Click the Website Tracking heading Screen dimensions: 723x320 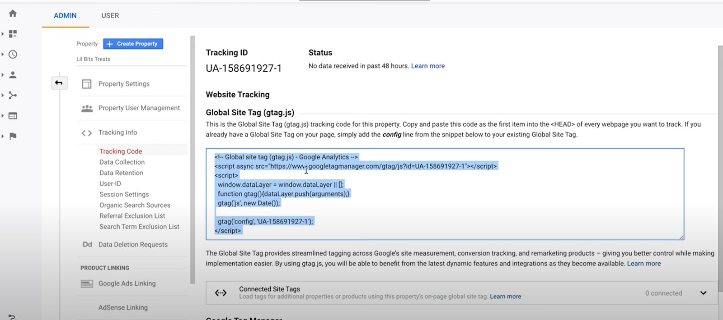(238, 95)
